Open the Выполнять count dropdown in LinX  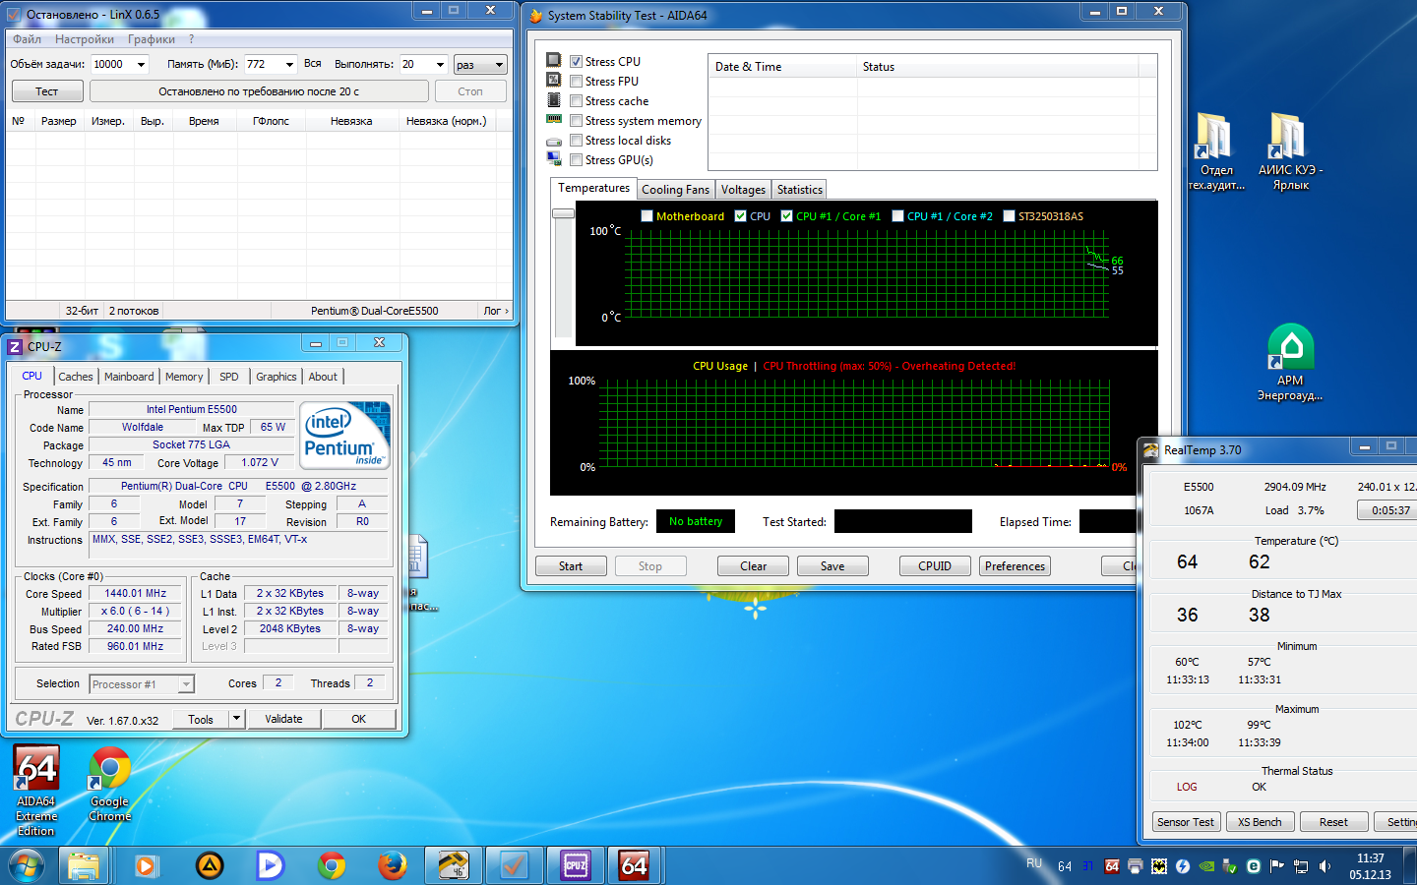(440, 65)
